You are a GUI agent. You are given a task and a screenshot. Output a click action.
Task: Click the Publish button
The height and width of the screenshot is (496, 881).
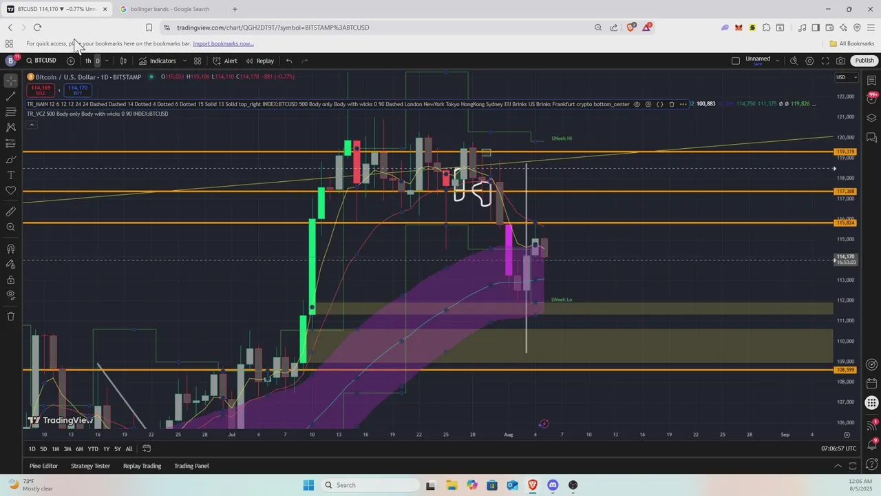[x=864, y=61]
